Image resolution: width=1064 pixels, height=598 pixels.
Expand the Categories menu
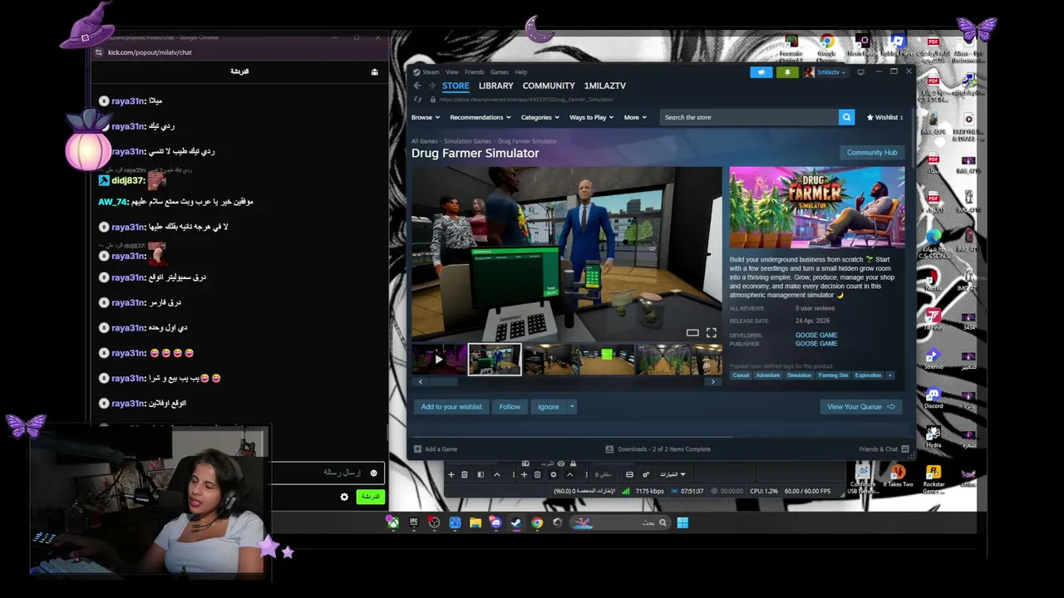tap(540, 117)
